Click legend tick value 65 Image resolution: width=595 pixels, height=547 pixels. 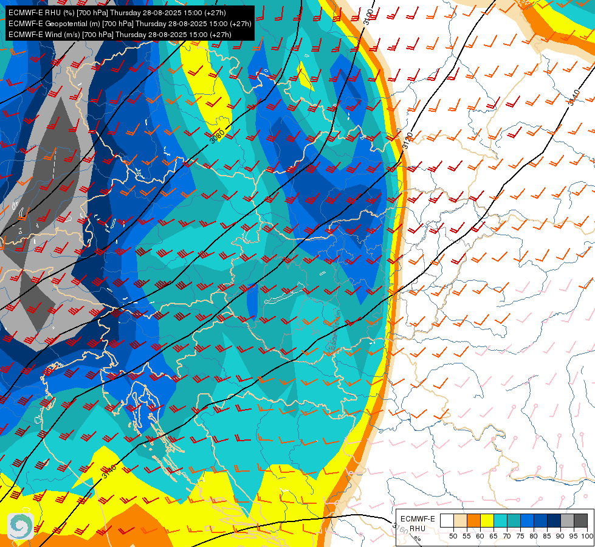[x=494, y=536]
